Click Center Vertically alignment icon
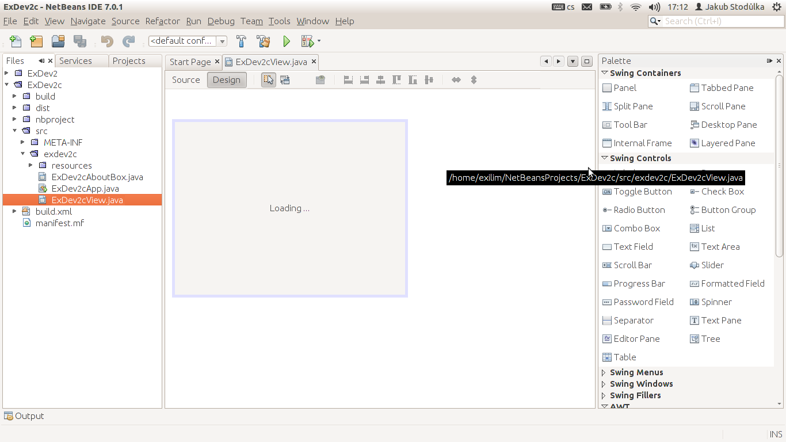The width and height of the screenshot is (786, 442). [x=429, y=80]
